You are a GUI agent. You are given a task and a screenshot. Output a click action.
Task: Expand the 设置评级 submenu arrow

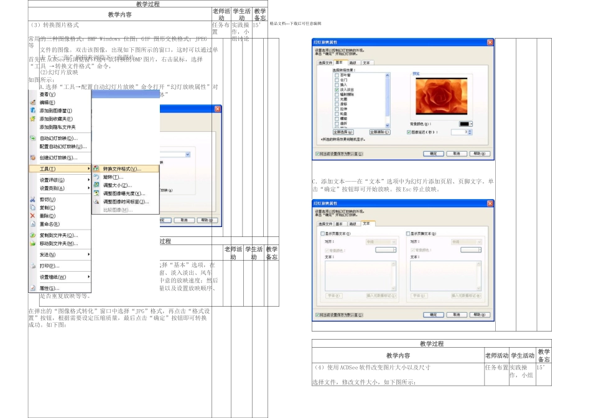[89, 180]
